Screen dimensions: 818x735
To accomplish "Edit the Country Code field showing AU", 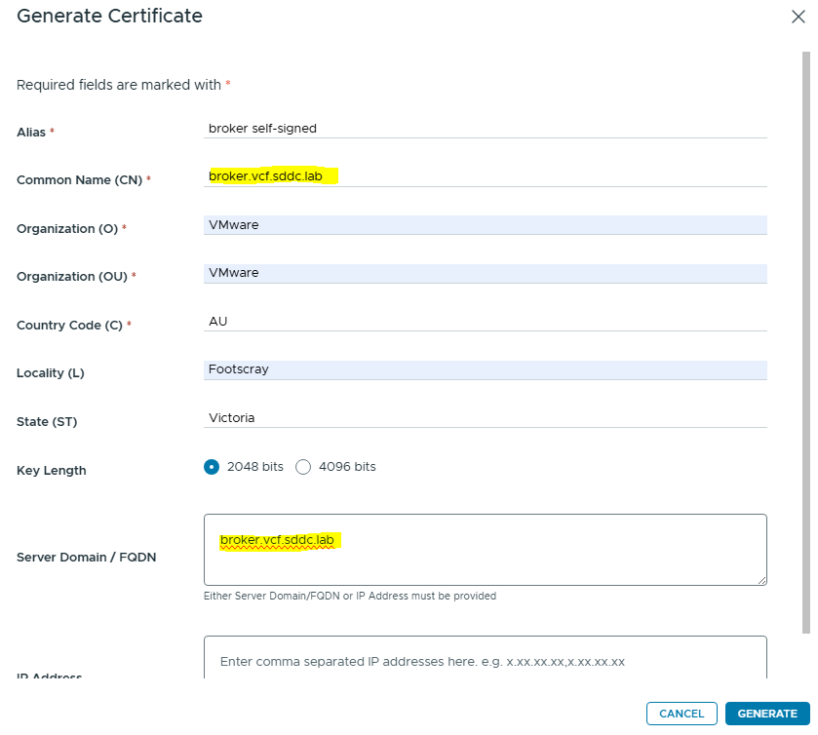I will (x=485, y=321).
